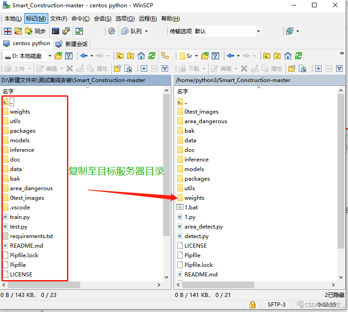This screenshot has height=312, width=348.
Task: Open the 本地(L) menu
Action: 13,18
